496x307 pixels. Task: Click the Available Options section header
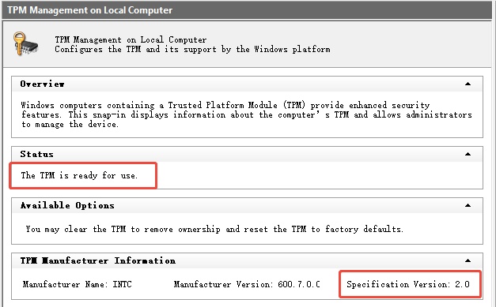[247, 205]
